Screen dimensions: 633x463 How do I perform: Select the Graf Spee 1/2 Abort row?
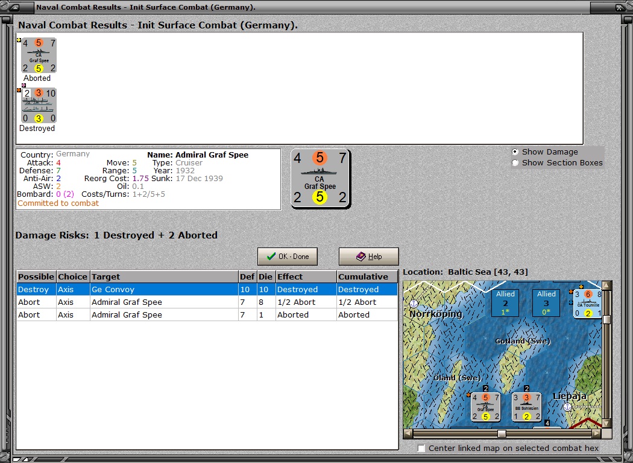(x=207, y=302)
